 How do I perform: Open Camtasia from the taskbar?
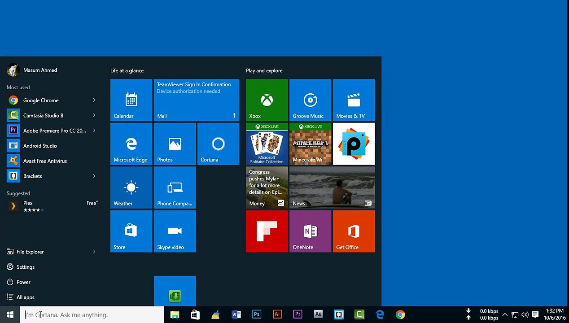[x=359, y=315]
